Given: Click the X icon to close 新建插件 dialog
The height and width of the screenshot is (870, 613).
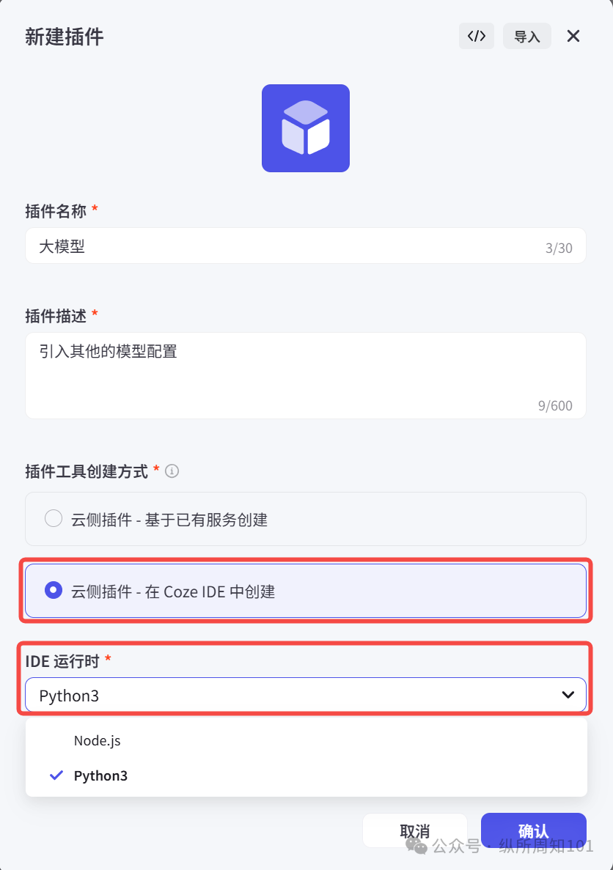Looking at the screenshot, I should [x=573, y=35].
